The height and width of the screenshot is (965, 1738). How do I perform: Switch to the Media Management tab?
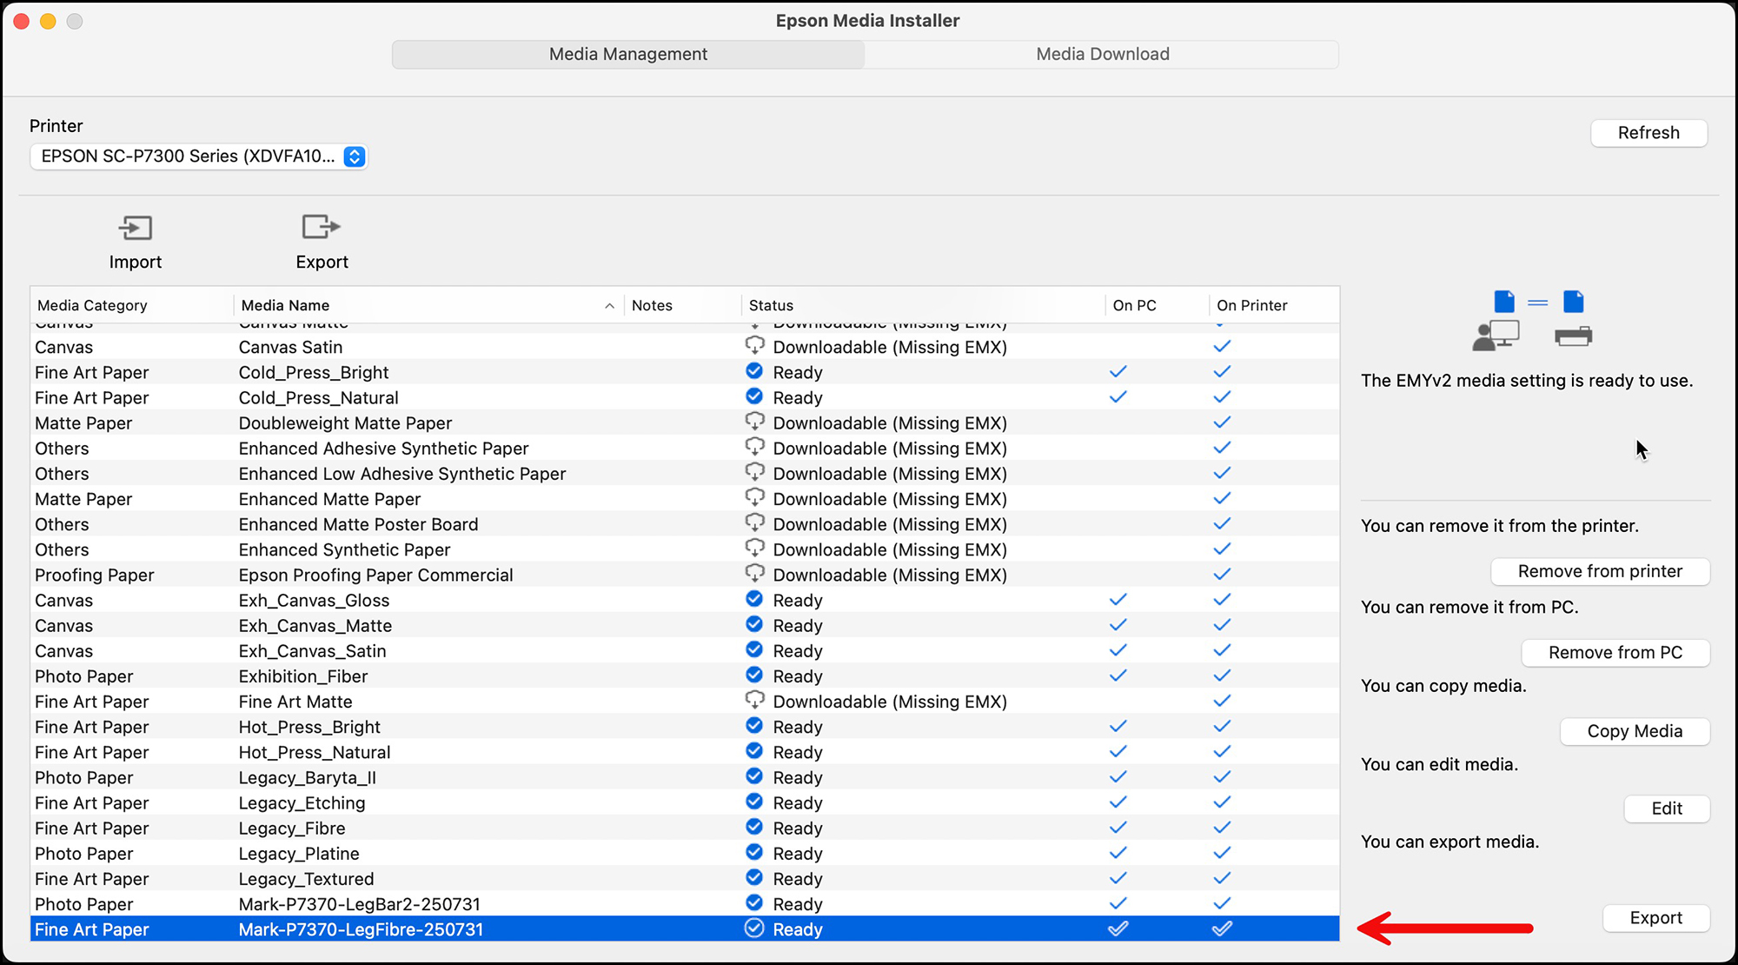click(628, 54)
